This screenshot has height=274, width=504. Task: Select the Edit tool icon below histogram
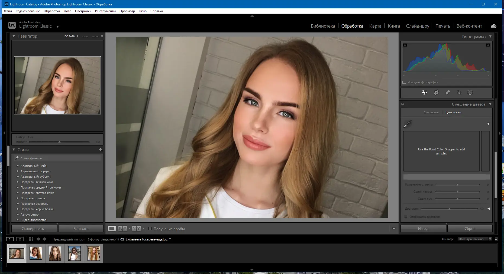[424, 93]
